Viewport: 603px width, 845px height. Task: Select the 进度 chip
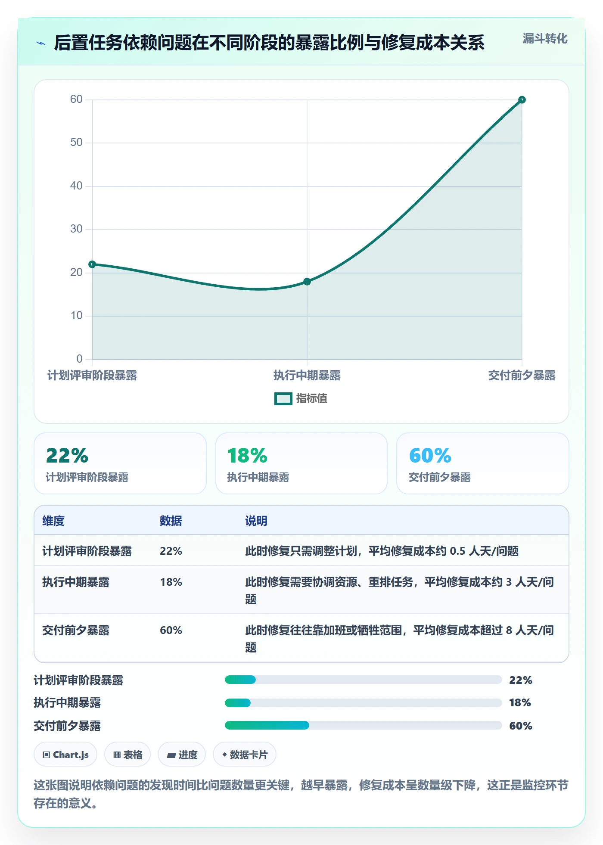[182, 755]
